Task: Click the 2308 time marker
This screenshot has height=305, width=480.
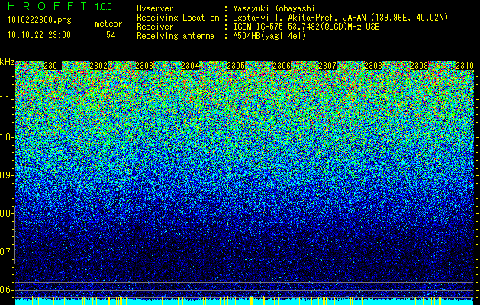Action: pyautogui.click(x=373, y=66)
